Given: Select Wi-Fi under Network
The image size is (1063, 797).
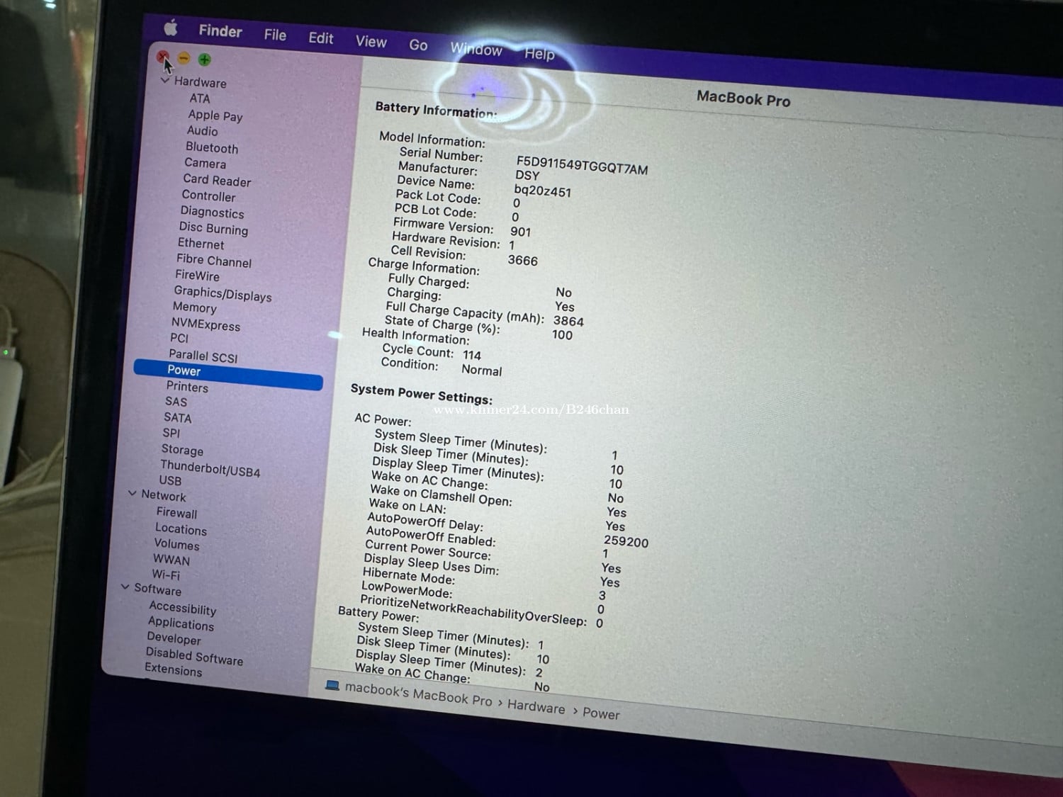Looking at the screenshot, I should pyautogui.click(x=166, y=575).
